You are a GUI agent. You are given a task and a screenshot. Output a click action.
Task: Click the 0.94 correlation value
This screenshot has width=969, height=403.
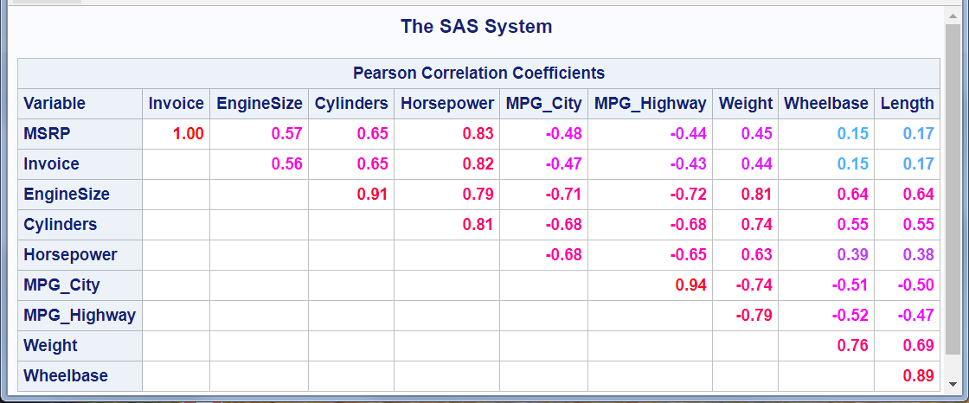(x=691, y=285)
